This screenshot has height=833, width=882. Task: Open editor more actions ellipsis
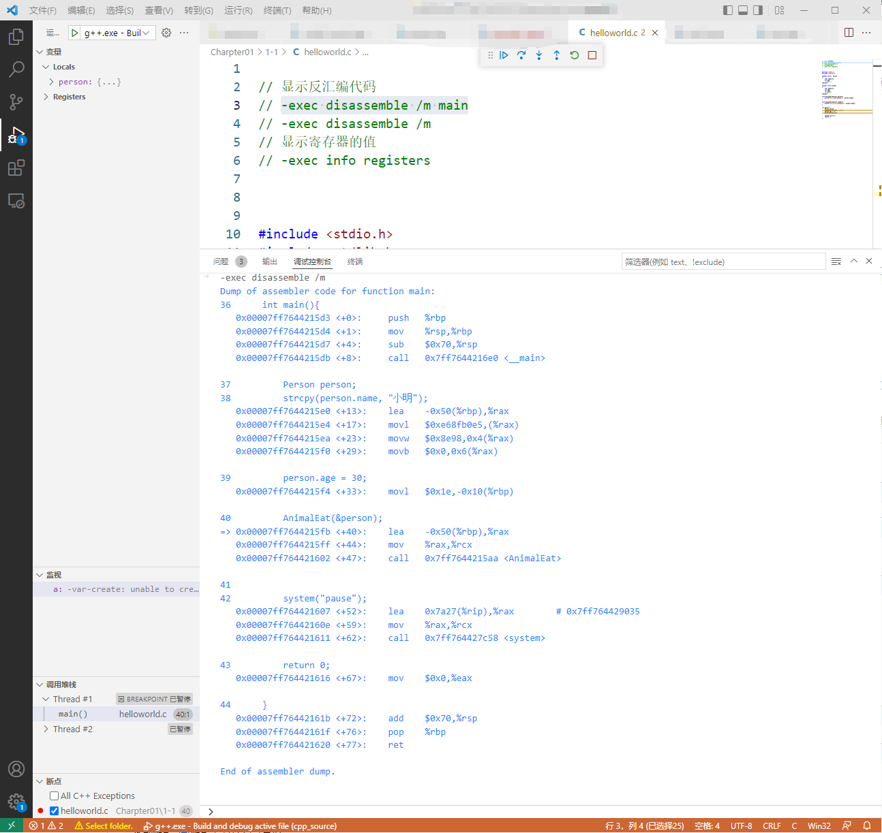pos(866,32)
